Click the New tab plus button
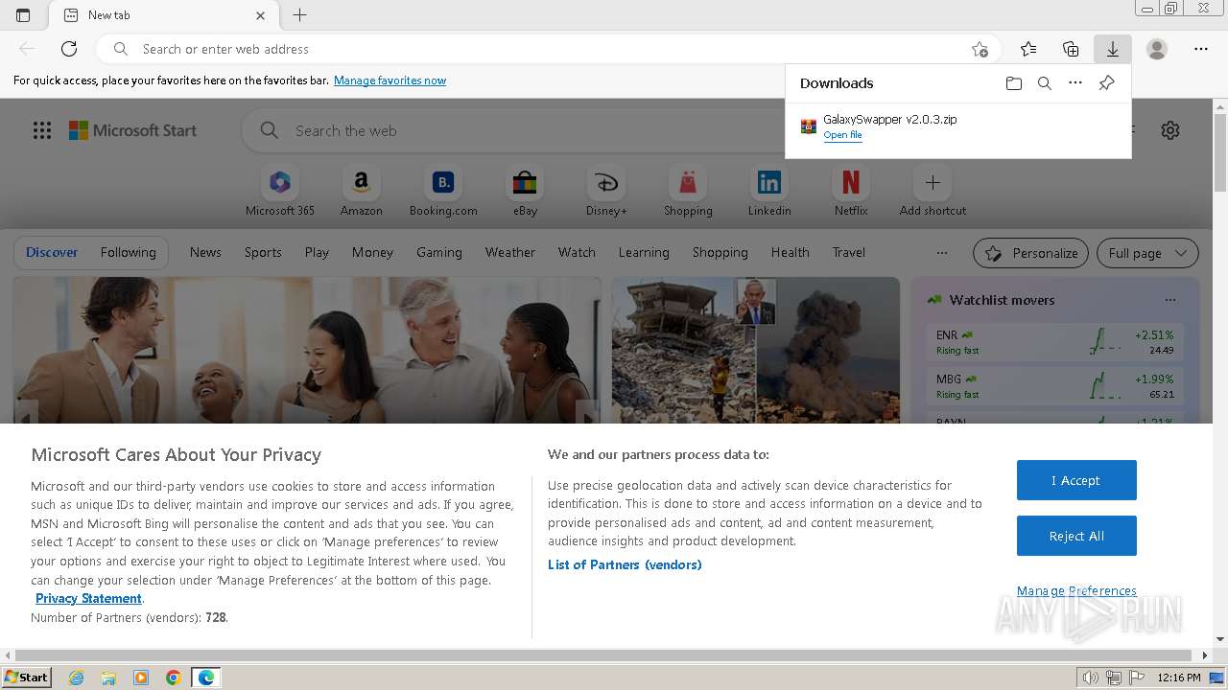 [x=300, y=15]
